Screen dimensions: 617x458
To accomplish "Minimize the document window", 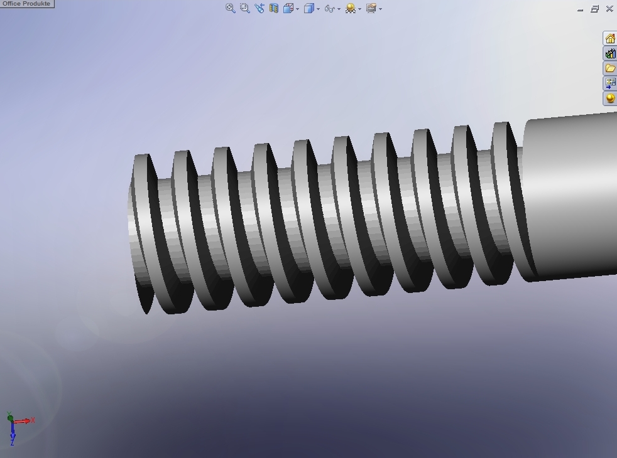I will point(580,9).
